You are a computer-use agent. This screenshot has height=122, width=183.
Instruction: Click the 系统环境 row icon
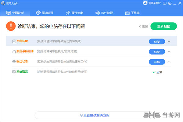(x=14, y=41)
